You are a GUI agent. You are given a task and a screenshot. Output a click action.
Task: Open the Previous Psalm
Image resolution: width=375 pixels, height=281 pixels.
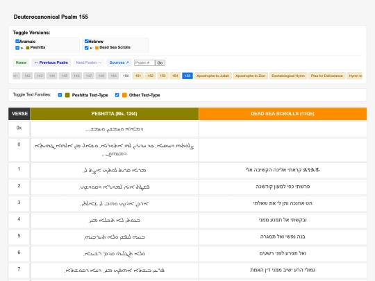click(x=51, y=62)
